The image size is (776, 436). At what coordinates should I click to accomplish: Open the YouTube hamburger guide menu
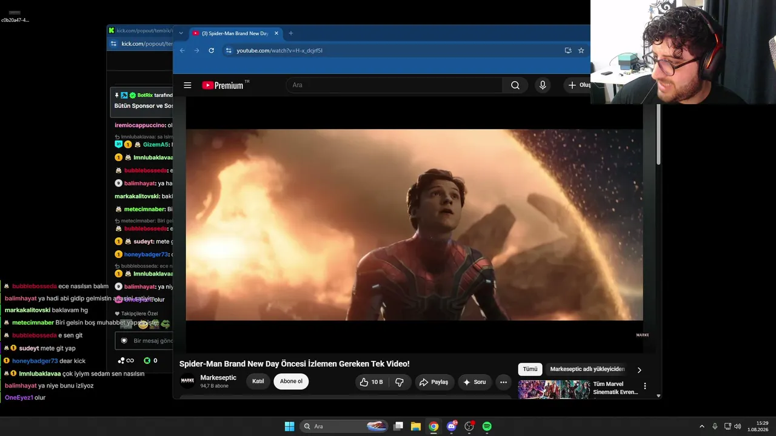(187, 85)
